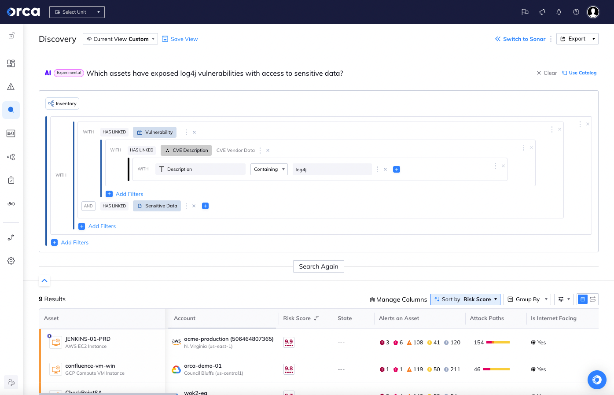Toggle the CVE Description filter chip
This screenshot has width=614, height=395.
click(x=186, y=150)
